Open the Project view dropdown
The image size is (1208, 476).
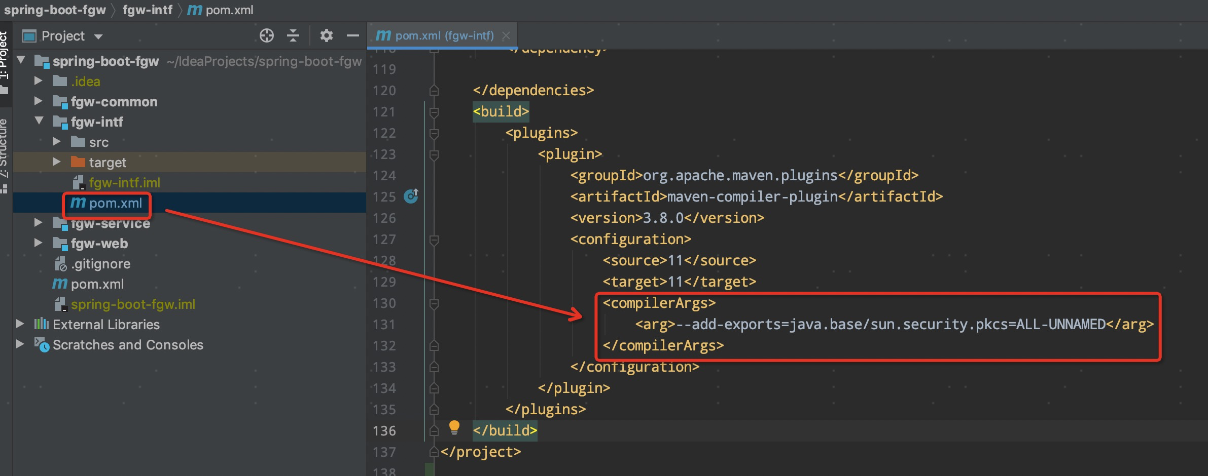(99, 36)
